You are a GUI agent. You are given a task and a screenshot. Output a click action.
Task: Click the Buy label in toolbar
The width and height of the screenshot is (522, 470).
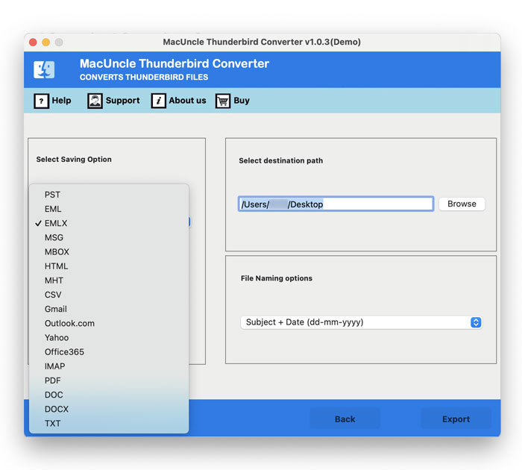(x=242, y=100)
